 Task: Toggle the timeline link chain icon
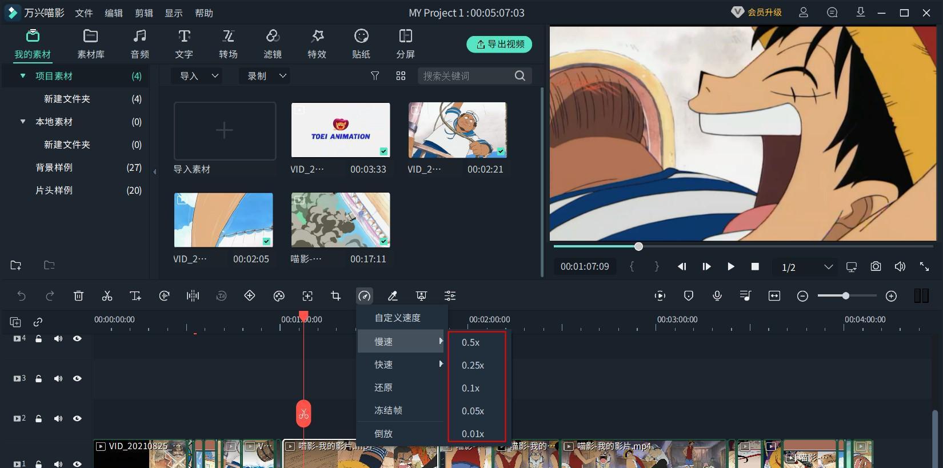38,322
